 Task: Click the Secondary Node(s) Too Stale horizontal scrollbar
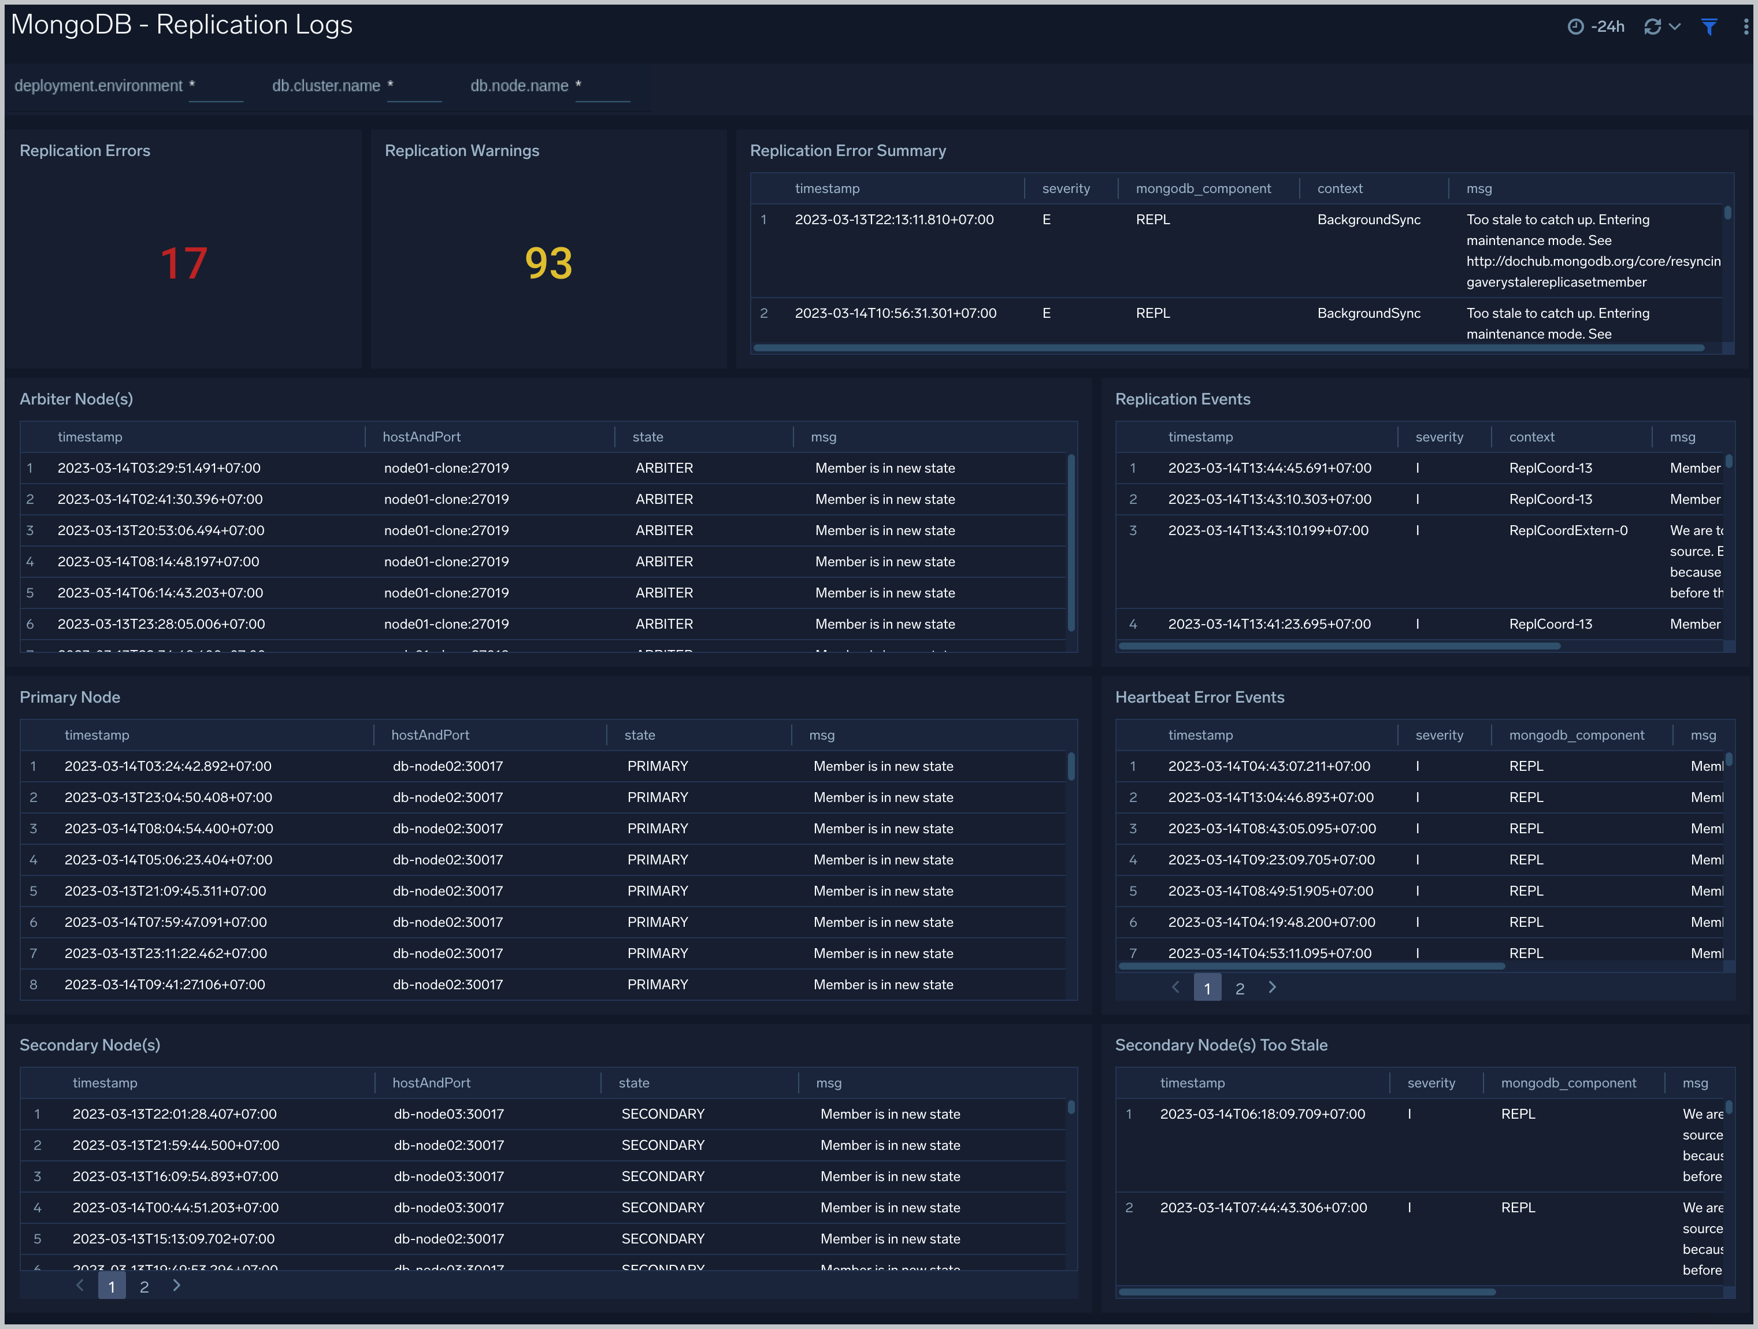(x=1307, y=1291)
